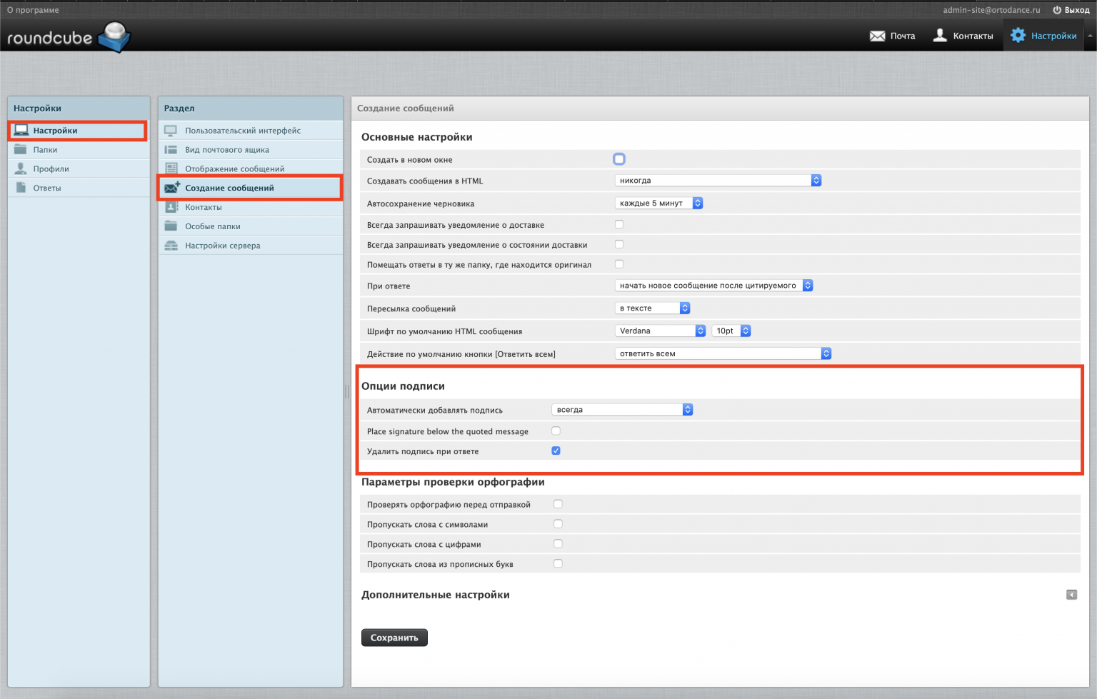Toggle Помещать ответы в ту же папку checkbox
Viewport: 1097px width, 699px height.
point(619,264)
